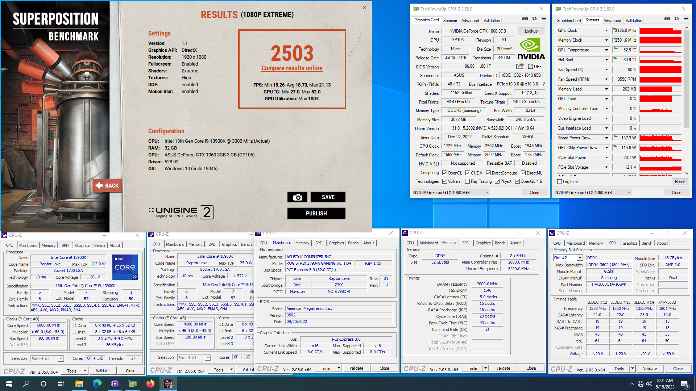This screenshot has height=391, width=696.
Task: Open the Board Power Draw sensor dropdown
Action: pyautogui.click(x=606, y=138)
